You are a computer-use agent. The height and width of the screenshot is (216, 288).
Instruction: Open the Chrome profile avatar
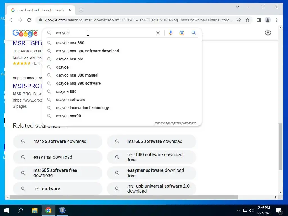[268, 20]
